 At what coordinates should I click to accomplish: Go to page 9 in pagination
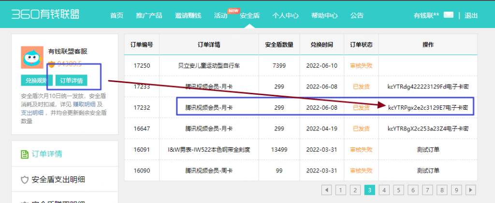point(456,190)
